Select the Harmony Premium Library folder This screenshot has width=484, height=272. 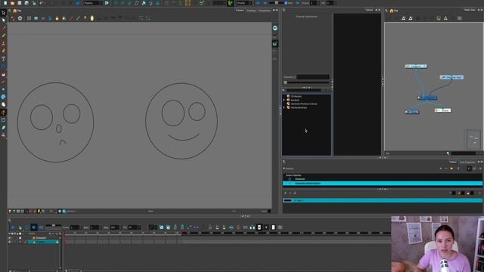pos(304,104)
